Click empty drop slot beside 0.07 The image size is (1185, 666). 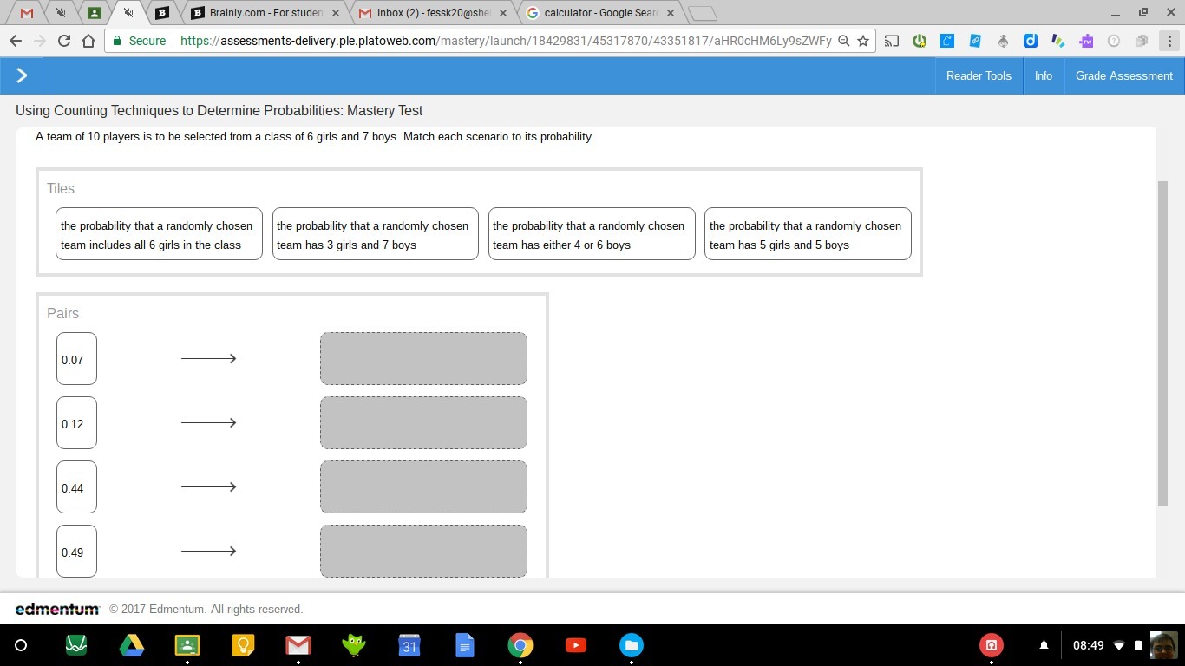point(423,359)
